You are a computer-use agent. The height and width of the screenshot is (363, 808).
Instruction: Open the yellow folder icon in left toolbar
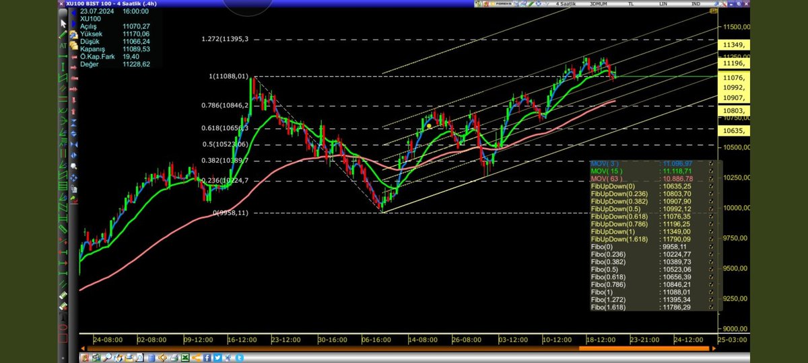[x=74, y=34]
